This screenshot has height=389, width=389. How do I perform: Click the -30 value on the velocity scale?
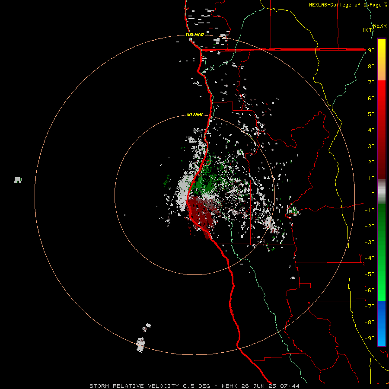[x=370, y=242]
